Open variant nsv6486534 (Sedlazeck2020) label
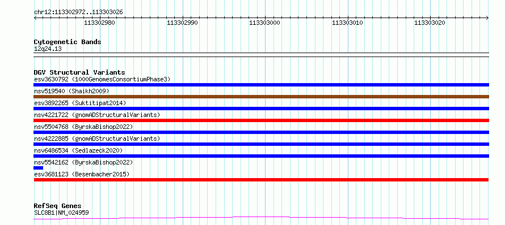Image resolution: width=505 pixels, height=225 pixels. tap(78, 150)
